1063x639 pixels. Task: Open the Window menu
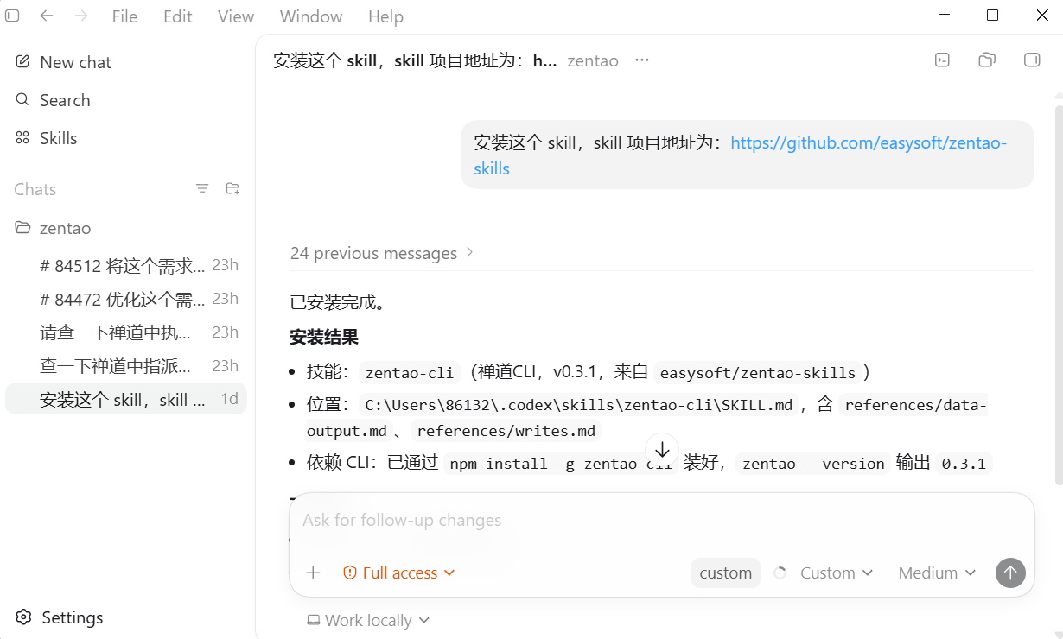(x=311, y=16)
